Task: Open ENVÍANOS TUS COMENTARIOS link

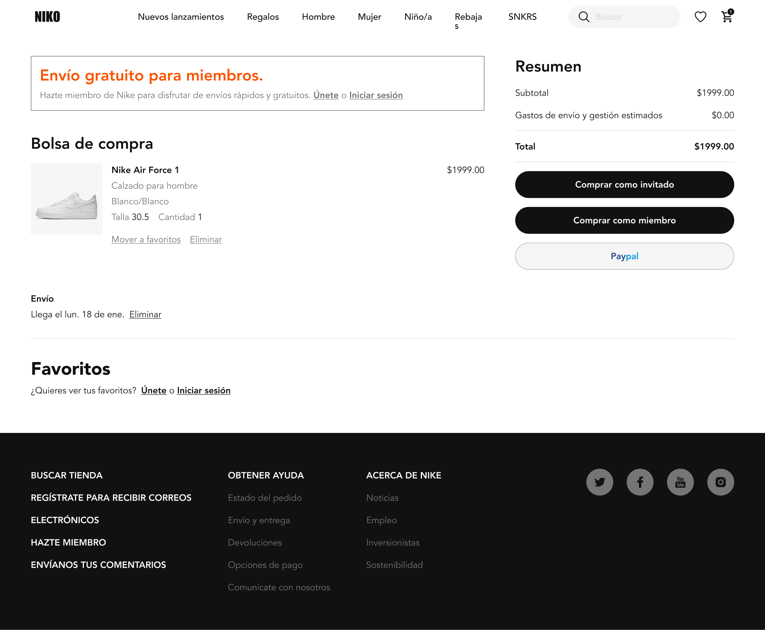Action: coord(98,564)
